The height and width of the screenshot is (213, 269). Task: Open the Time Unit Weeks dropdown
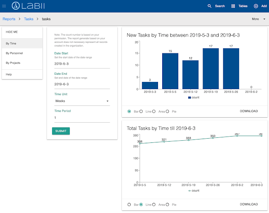point(82,101)
